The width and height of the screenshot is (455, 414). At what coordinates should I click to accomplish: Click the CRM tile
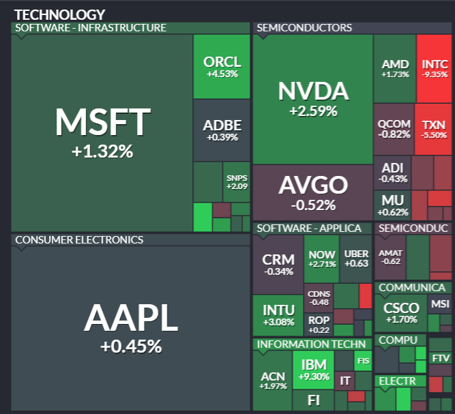click(x=278, y=264)
